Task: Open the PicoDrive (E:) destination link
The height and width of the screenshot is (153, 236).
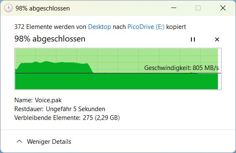Action: (x=146, y=27)
